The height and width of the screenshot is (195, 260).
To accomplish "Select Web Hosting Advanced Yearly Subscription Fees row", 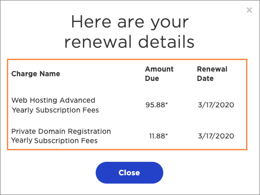I will click(127, 105).
